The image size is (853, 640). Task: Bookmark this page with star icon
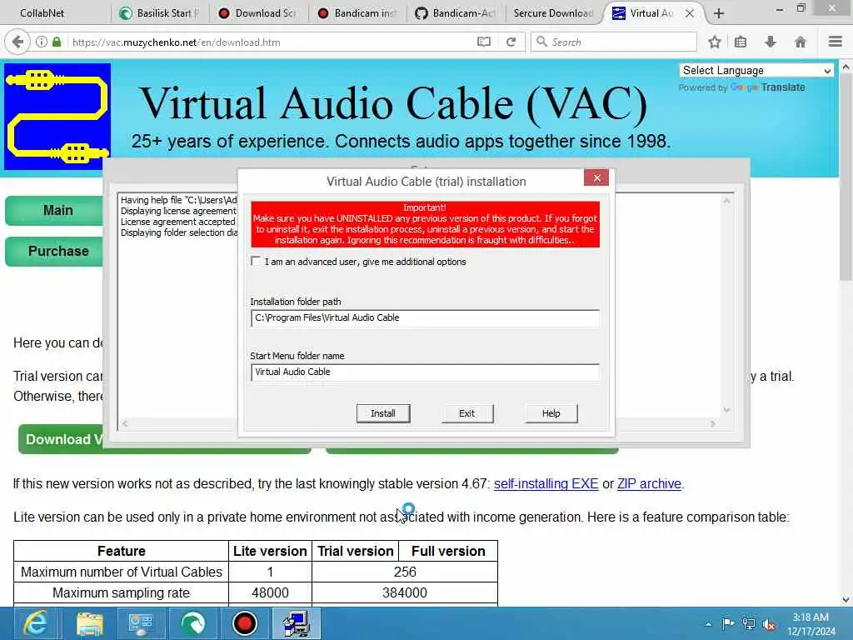coord(714,42)
